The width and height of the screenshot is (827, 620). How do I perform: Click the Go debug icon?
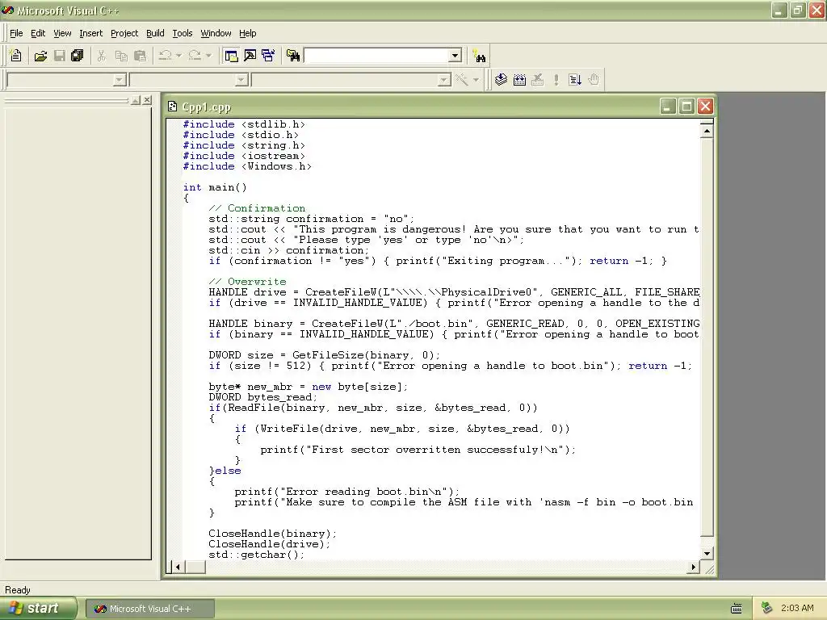click(x=575, y=80)
